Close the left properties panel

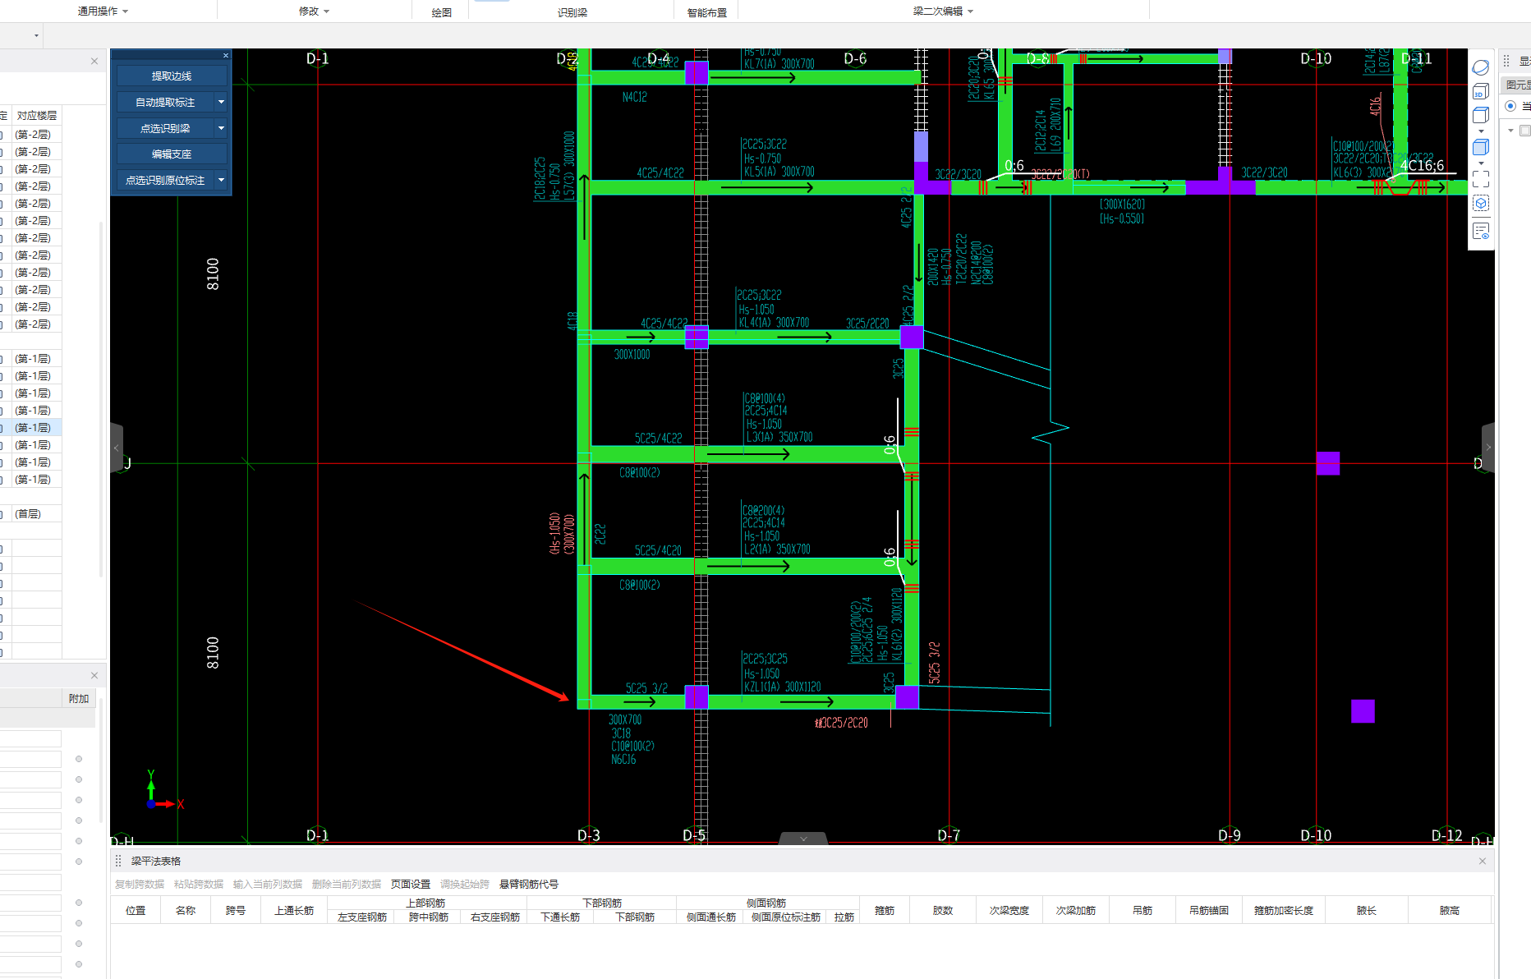[x=94, y=675]
